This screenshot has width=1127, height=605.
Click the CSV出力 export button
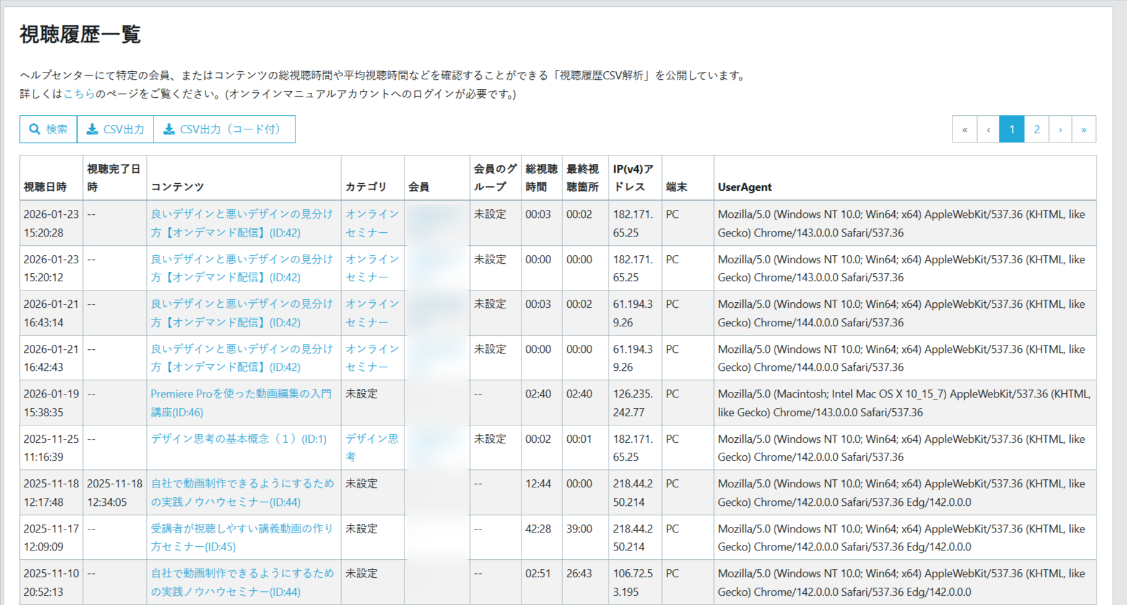point(115,129)
